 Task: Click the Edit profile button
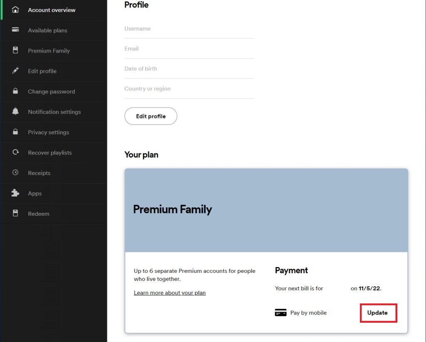click(151, 116)
